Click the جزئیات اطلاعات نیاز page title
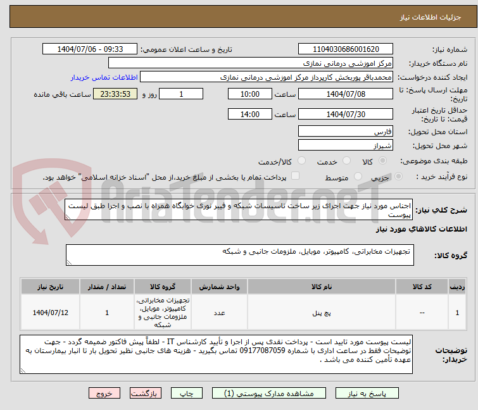This screenshot has height=410, width=478. coord(430,17)
